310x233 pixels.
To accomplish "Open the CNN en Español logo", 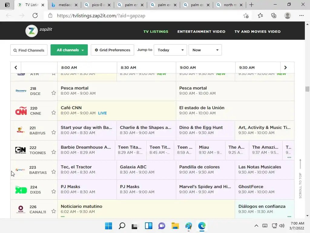I will pos(21,110).
